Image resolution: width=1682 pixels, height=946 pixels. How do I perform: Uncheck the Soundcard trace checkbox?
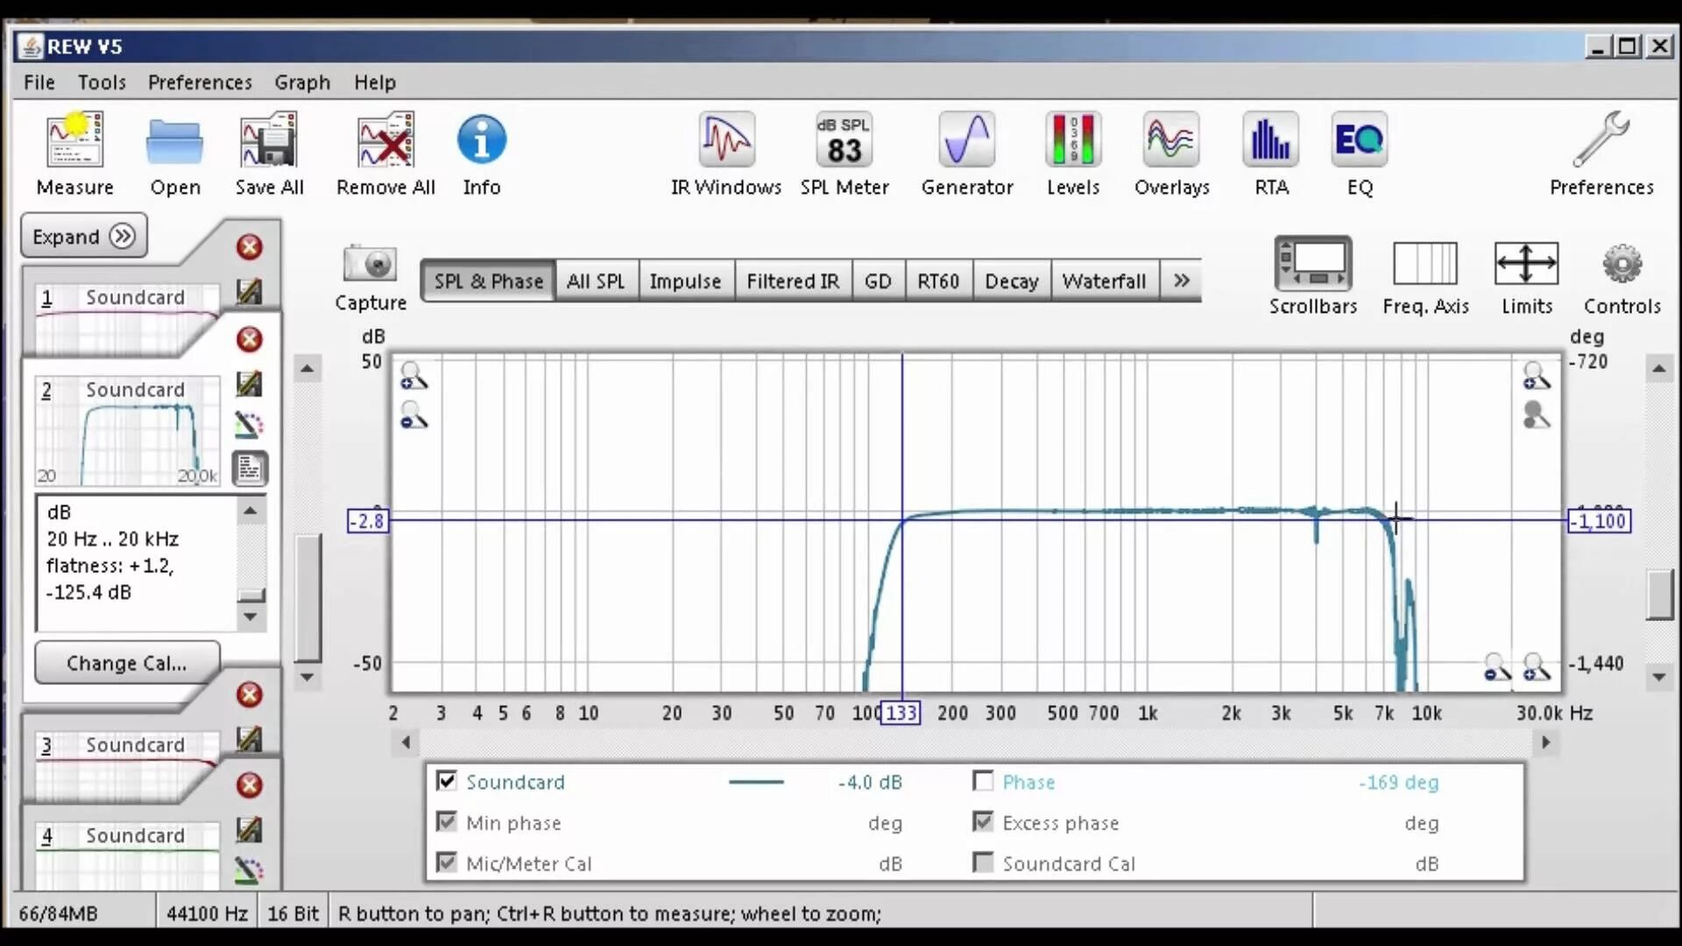click(x=447, y=780)
